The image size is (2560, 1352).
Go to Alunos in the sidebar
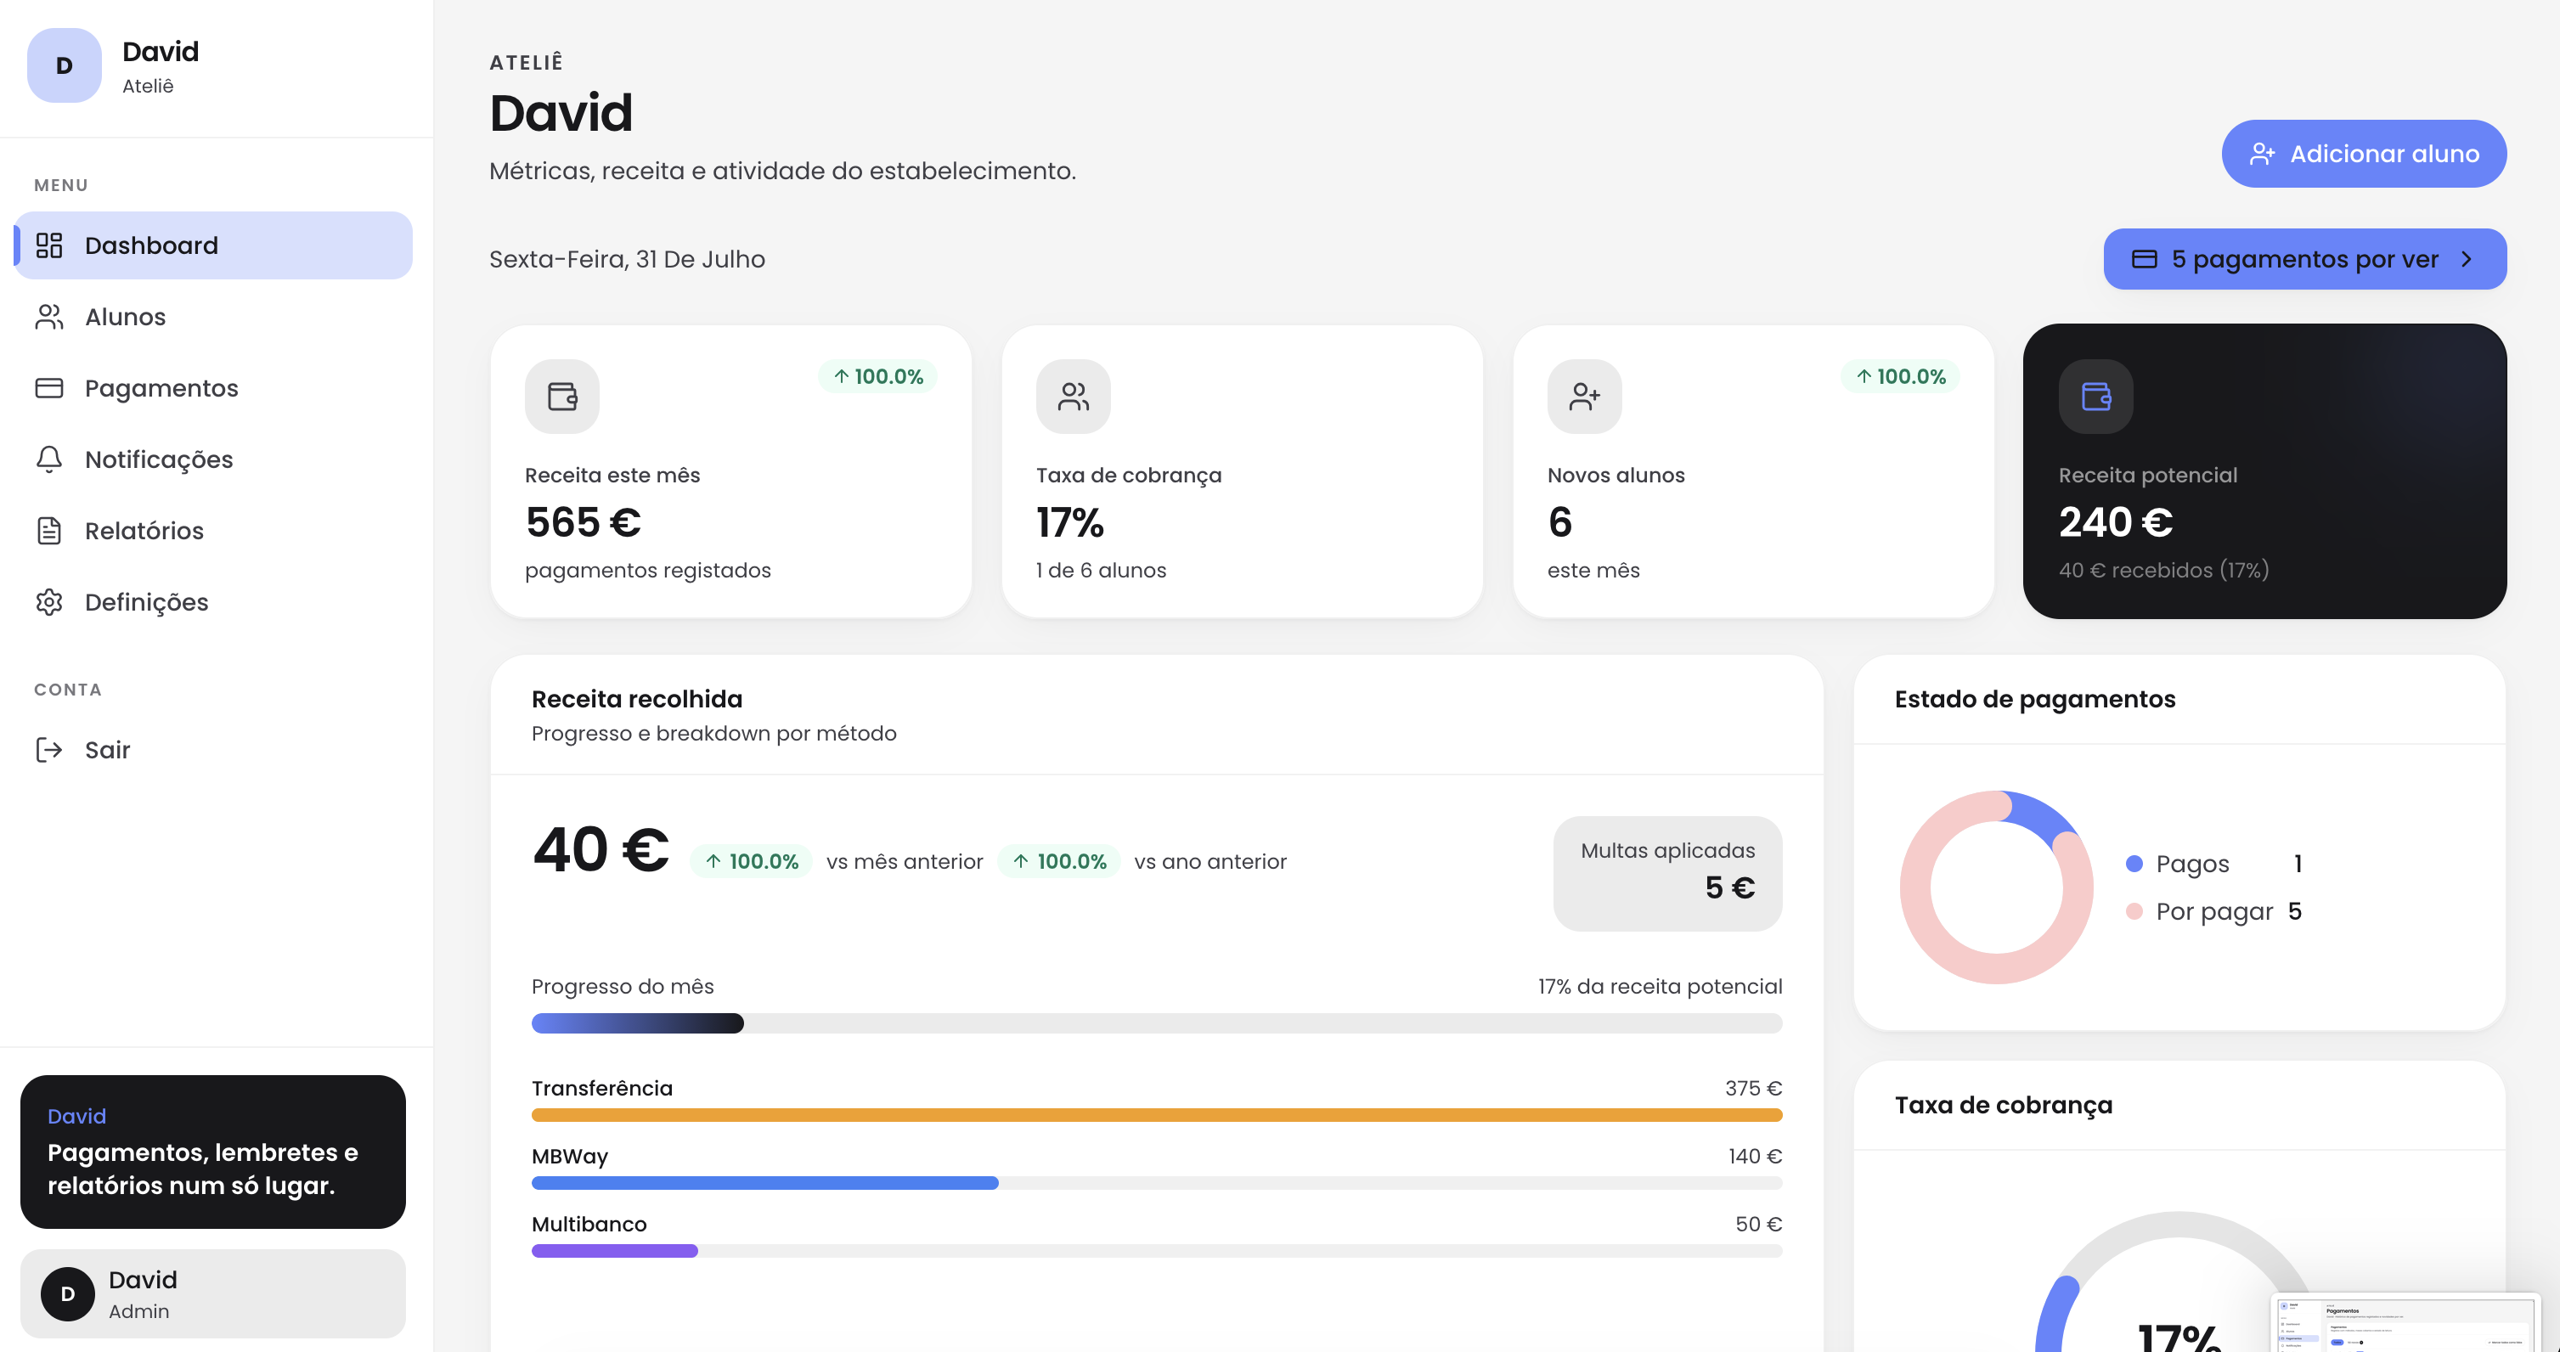pos(214,317)
